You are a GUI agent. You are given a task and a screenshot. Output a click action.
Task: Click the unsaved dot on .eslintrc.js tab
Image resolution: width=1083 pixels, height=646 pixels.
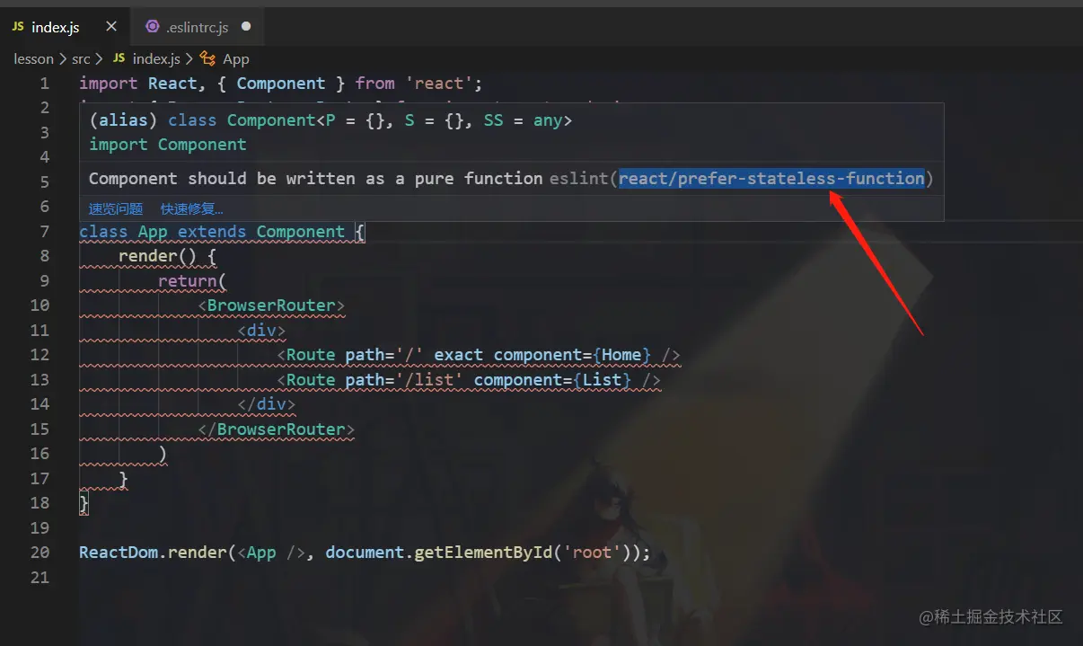point(246,27)
